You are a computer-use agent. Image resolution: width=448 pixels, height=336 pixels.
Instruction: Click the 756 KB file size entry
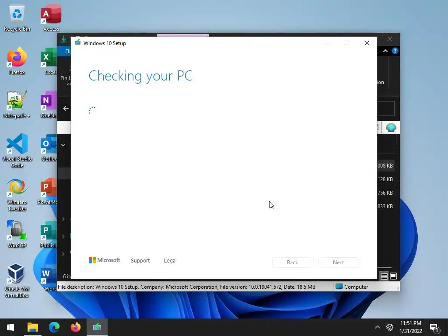coord(385,193)
